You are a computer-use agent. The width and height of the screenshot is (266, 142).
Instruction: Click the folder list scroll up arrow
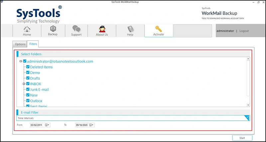(248, 59)
